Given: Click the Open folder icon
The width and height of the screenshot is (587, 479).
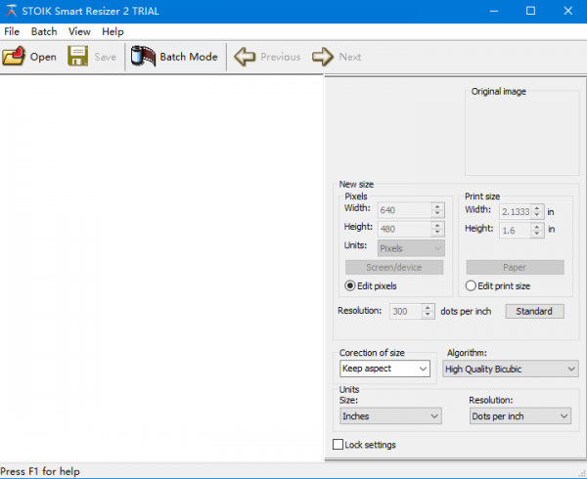Looking at the screenshot, I should 14,57.
